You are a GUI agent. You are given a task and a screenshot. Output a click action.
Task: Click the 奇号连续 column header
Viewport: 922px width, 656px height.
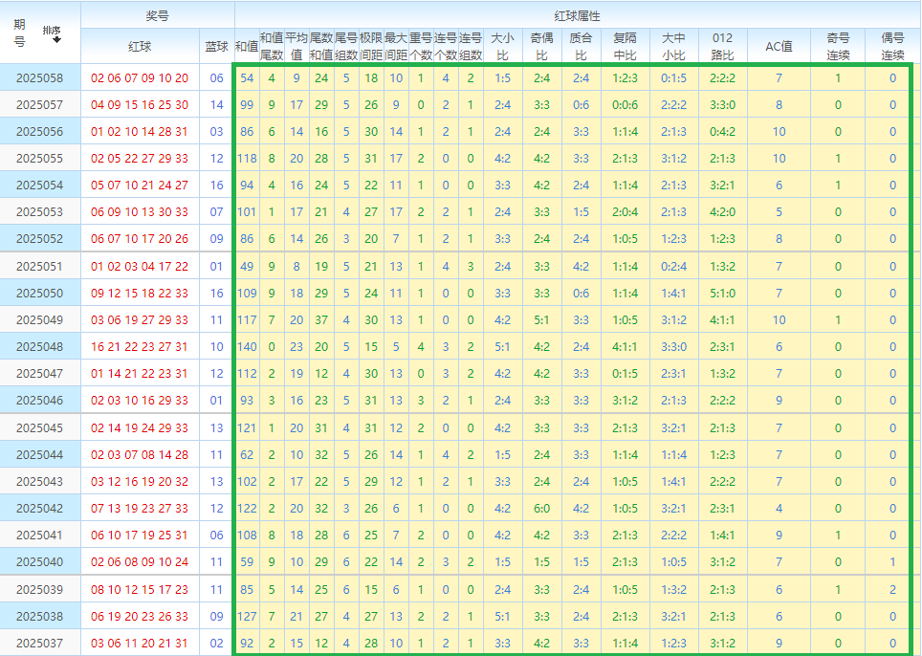point(838,46)
